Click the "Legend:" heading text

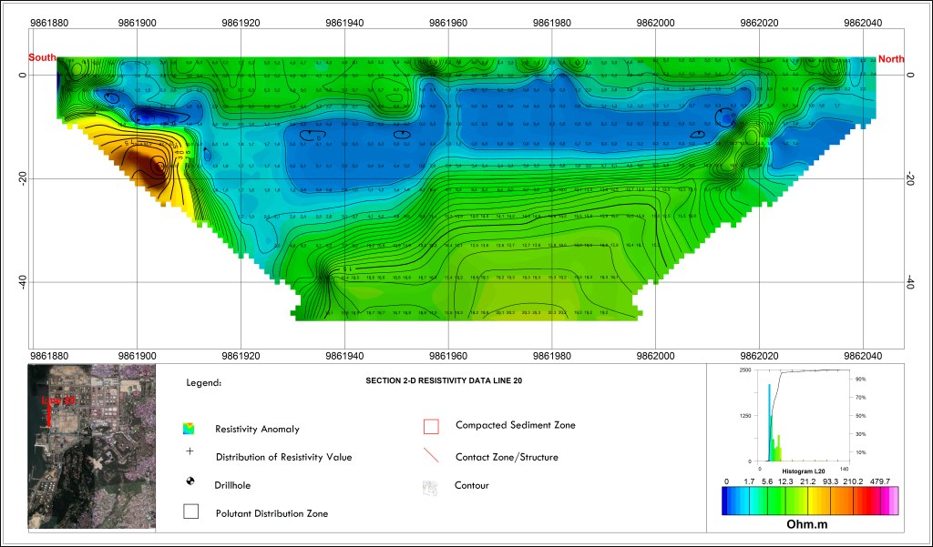click(x=204, y=384)
